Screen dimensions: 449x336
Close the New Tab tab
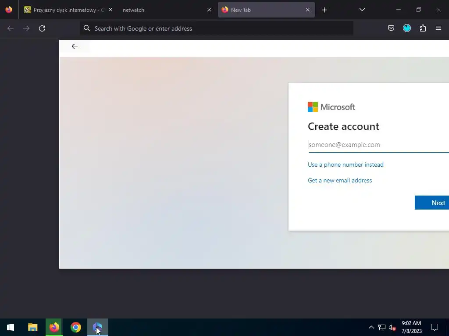pos(307,10)
